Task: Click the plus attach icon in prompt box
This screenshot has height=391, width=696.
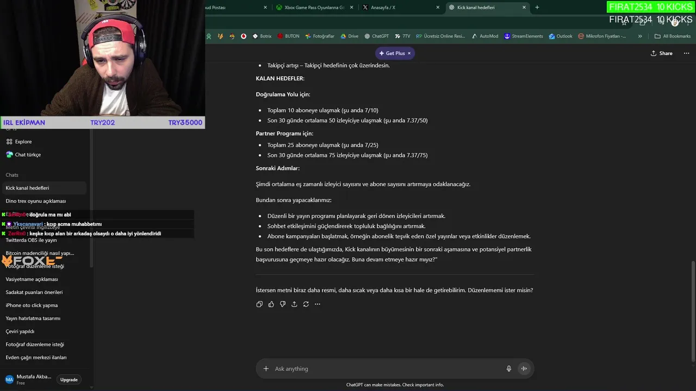Action: click(266, 369)
